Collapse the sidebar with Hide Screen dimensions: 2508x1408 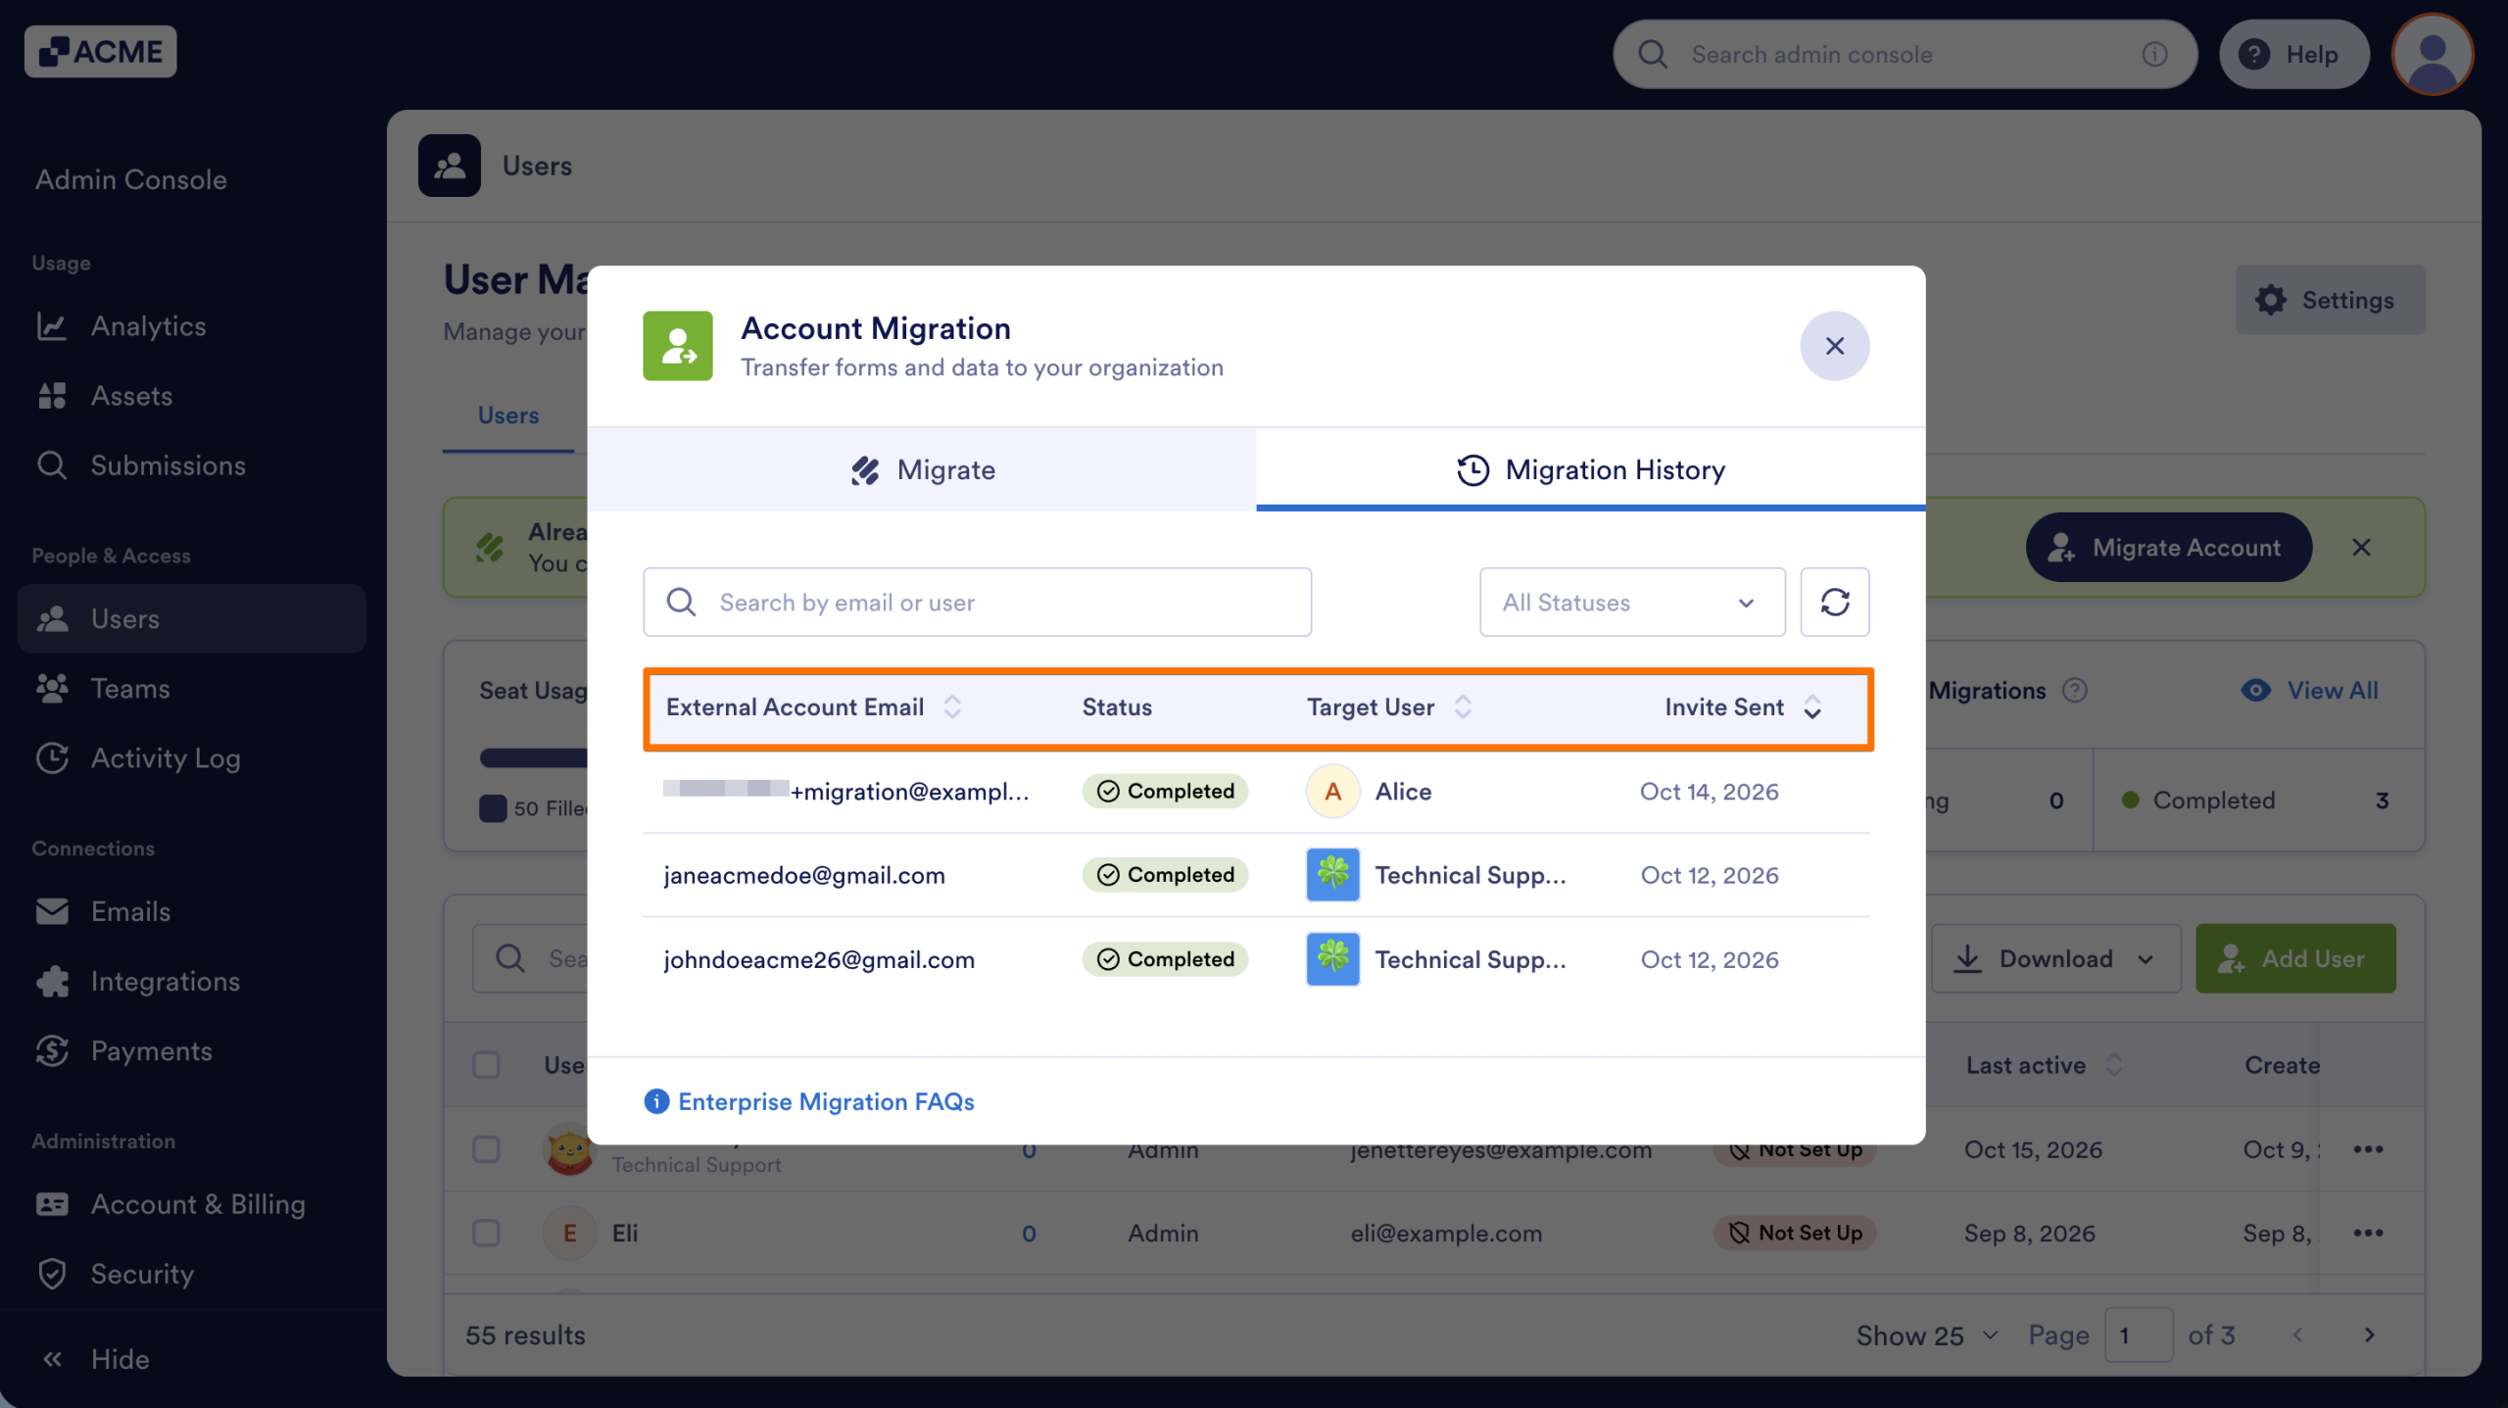(96, 1359)
